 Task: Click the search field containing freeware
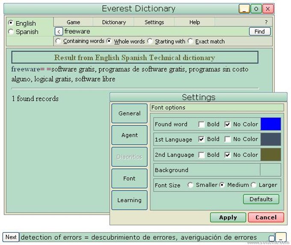[156, 32]
